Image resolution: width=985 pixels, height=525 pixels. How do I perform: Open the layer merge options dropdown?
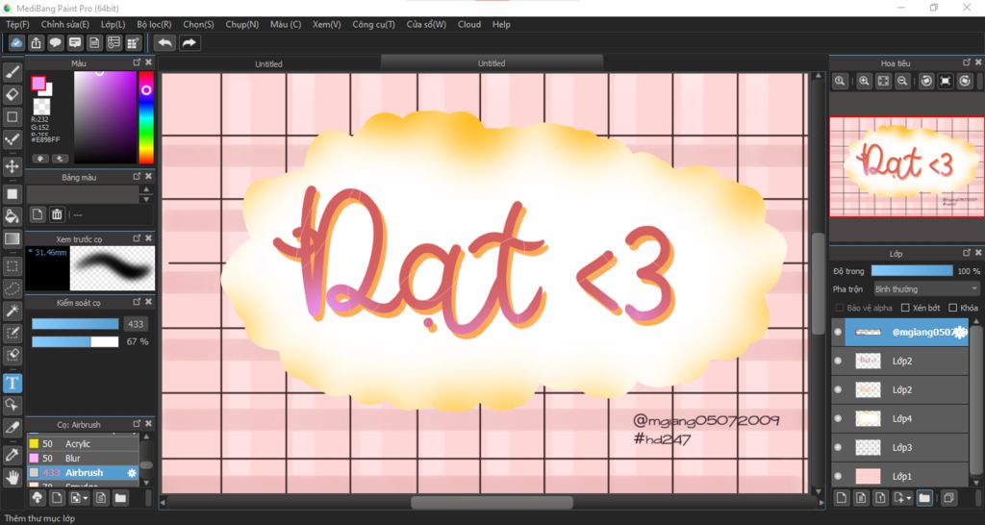[x=902, y=498]
